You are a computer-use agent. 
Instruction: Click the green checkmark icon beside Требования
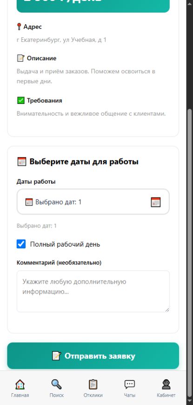coord(20,100)
